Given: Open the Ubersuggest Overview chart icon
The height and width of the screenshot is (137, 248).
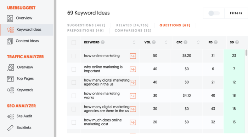Looking at the screenshot, I should [10, 18].
